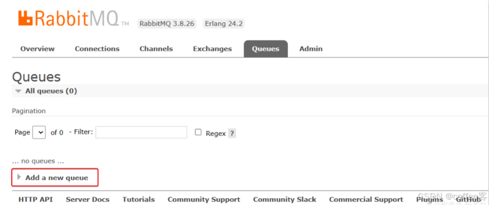Enable the Regex checkbox
Image resolution: width=489 pixels, height=205 pixels.
198,133
